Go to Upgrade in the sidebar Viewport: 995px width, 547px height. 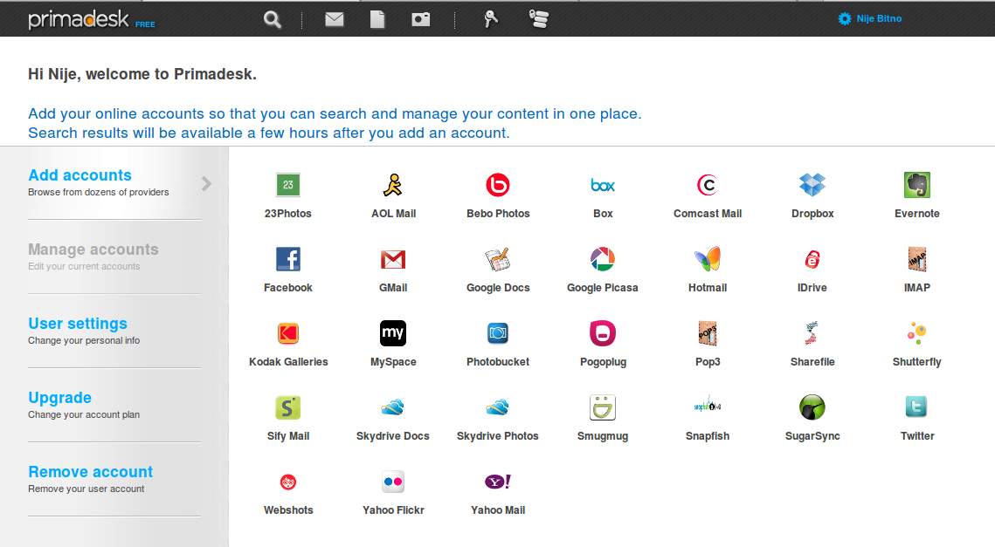pos(59,398)
